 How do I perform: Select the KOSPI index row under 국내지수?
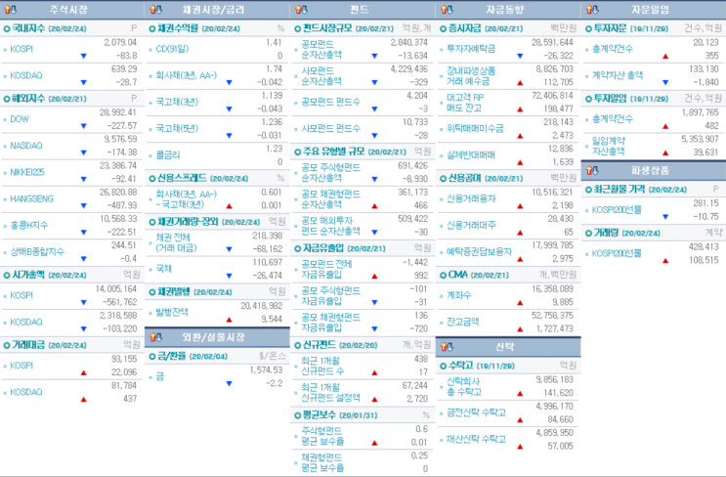(x=72, y=49)
